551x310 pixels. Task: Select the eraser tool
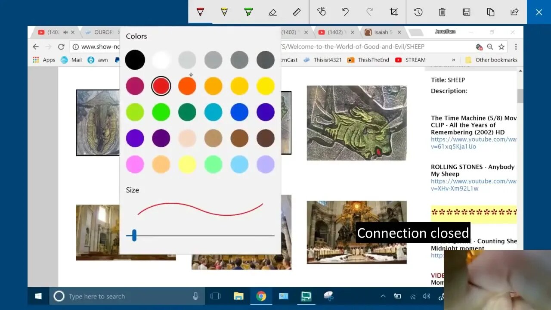[272, 12]
